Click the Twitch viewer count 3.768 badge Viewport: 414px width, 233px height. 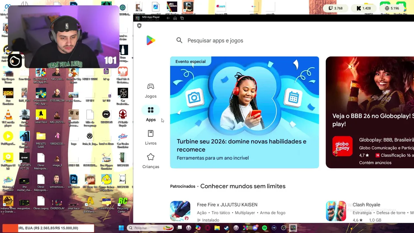(x=335, y=8)
